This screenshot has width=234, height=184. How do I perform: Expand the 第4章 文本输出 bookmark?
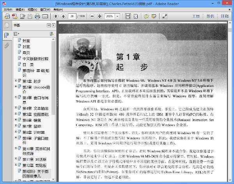[x=16, y=108]
